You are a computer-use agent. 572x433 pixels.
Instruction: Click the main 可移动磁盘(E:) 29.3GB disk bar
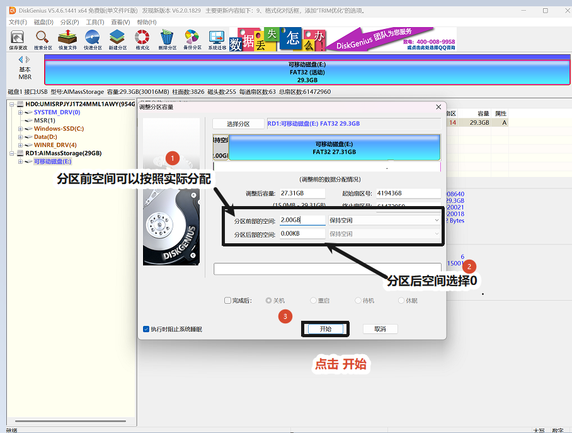307,72
